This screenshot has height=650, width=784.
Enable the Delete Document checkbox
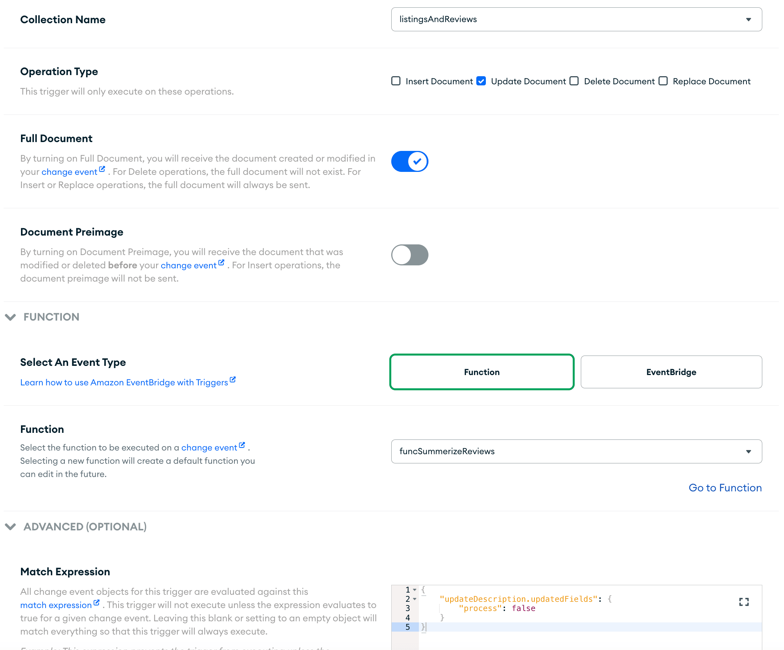pyautogui.click(x=574, y=81)
